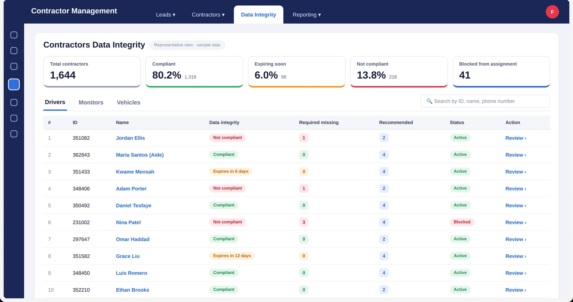573x302 pixels.
Task: Select the Drivers tab
Action: (x=55, y=102)
